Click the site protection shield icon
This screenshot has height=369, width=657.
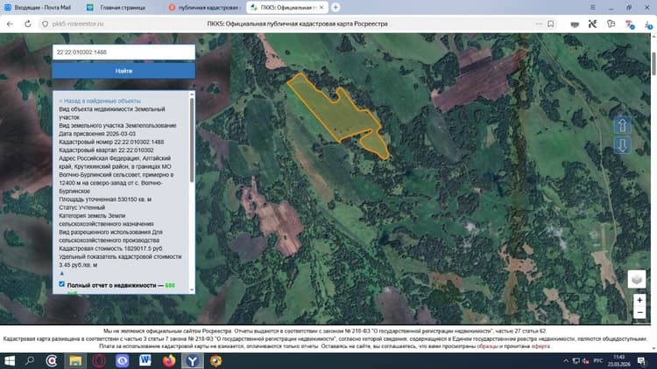point(46,24)
